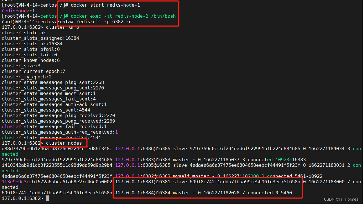The image size is (363, 204).
Task: Click the slot range 0-5460
Action: pos(284,193)
